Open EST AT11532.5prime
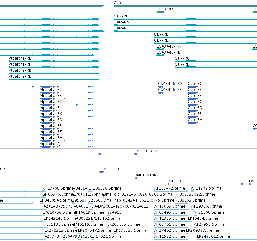The image size is (257, 241). pos(170,236)
